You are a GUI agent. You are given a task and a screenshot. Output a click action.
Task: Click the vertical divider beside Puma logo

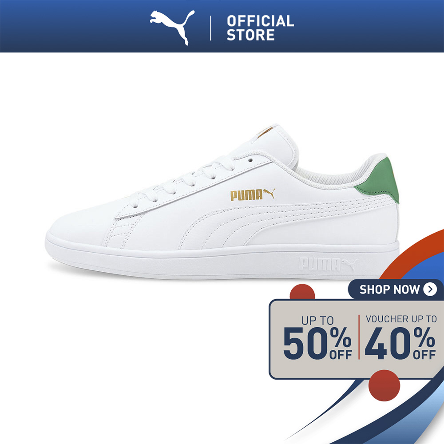pyautogui.click(x=210, y=28)
